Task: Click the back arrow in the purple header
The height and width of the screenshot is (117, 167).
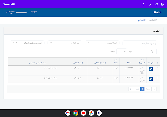Action: coord(143,4)
